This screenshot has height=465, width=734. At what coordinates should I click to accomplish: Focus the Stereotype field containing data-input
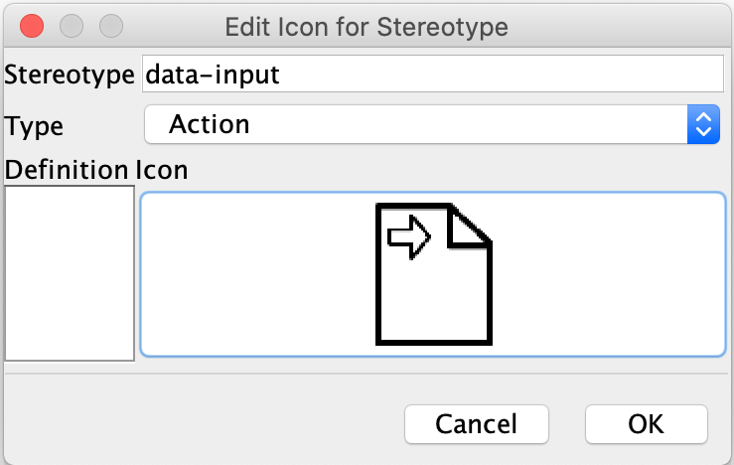point(432,75)
